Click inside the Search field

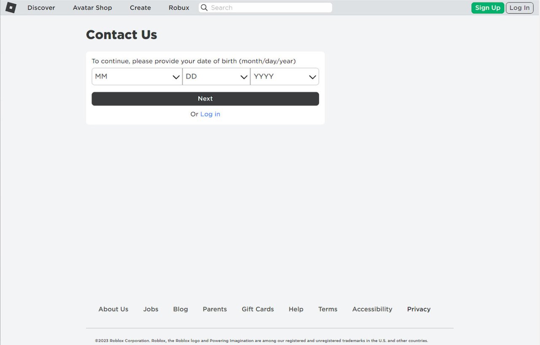[x=270, y=8]
